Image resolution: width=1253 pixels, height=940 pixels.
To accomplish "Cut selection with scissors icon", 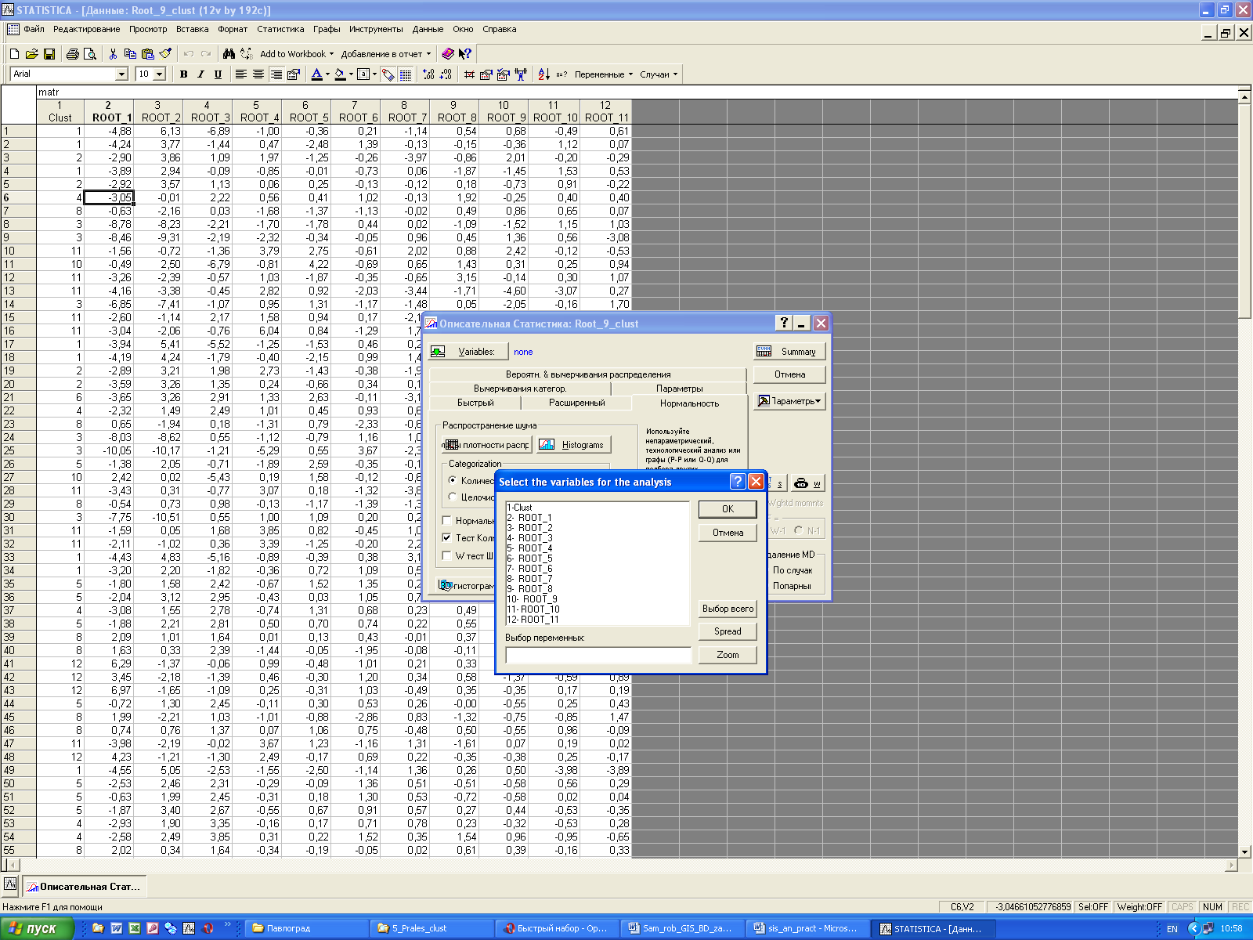I will pyautogui.click(x=113, y=54).
